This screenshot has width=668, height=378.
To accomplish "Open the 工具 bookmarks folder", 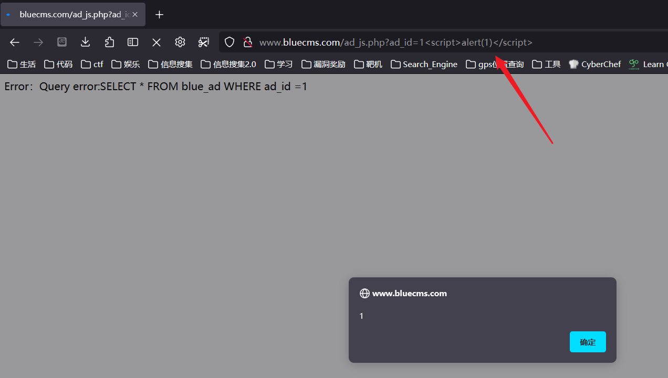I will [546, 64].
